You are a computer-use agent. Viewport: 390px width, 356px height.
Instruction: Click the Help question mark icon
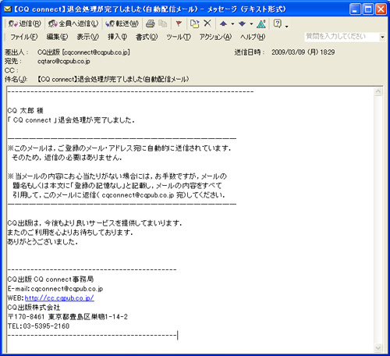click(x=278, y=23)
